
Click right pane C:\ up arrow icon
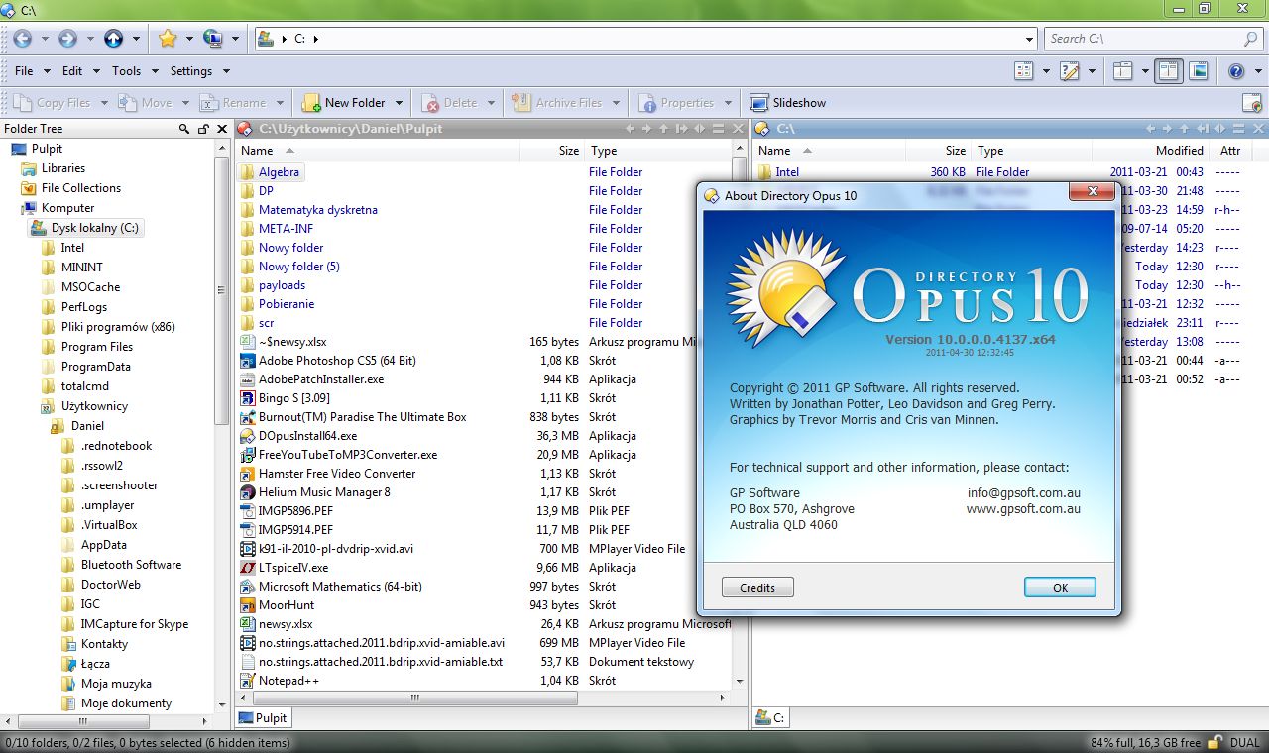(1184, 129)
